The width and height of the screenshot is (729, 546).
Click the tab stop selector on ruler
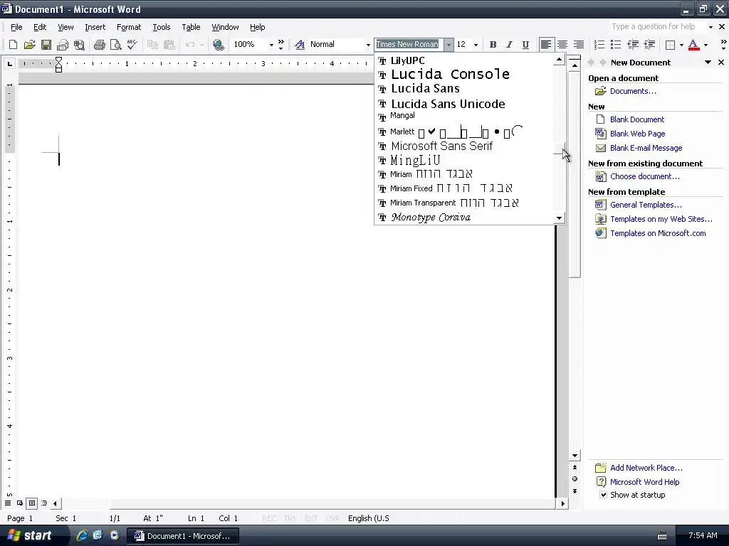click(x=9, y=63)
